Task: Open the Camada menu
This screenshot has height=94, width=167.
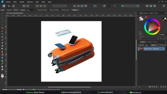Action: point(22,2)
